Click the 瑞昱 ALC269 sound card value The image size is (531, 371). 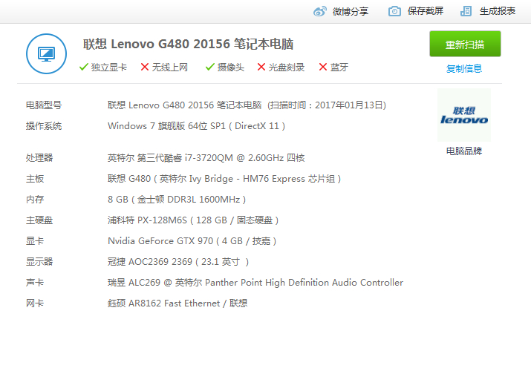coord(255,283)
